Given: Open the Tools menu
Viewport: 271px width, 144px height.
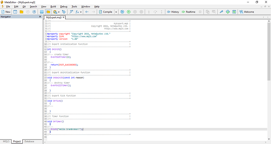Looking at the screenshot, I should (x=74, y=7).
